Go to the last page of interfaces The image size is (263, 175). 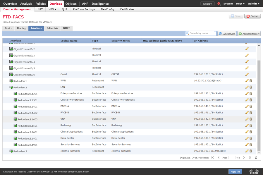click(x=250, y=158)
